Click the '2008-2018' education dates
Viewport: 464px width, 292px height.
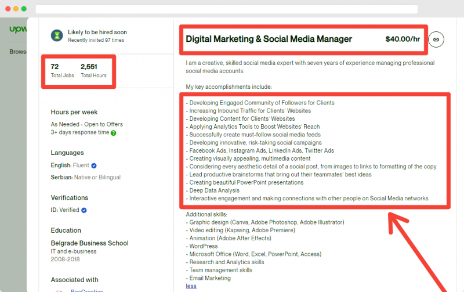point(65,259)
